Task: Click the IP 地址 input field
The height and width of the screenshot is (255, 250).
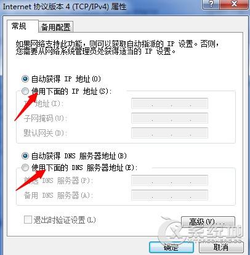Action: click(x=169, y=103)
